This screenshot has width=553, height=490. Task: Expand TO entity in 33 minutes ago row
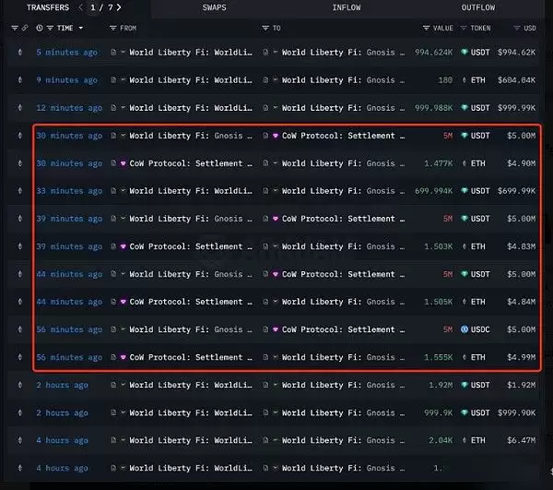point(276,191)
